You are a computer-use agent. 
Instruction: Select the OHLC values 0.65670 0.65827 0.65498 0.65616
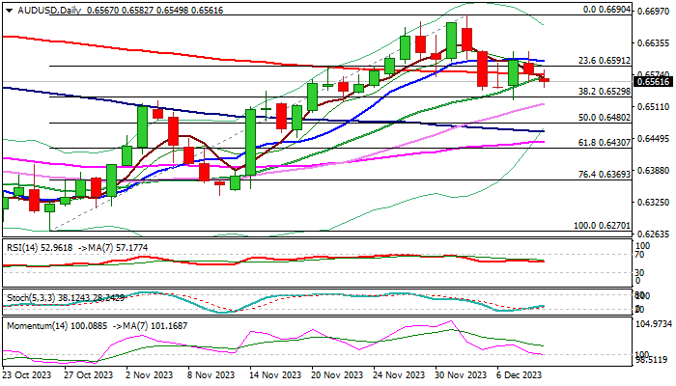(155, 11)
